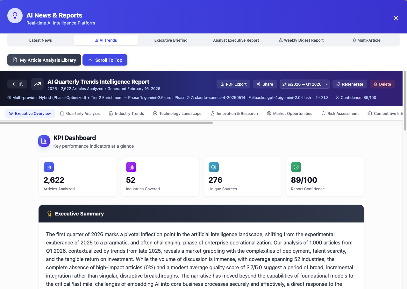Screen dimensions: 407x289
Task: Click the Report Confidence checkmark icon
Action: coord(296,167)
